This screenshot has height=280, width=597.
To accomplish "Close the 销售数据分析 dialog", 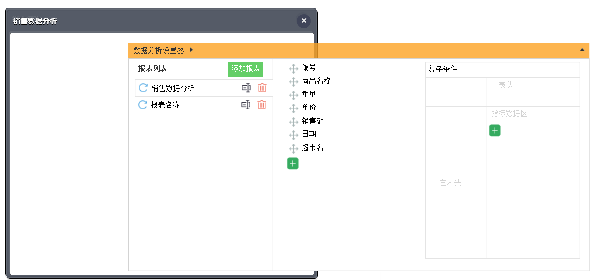I will pyautogui.click(x=304, y=21).
